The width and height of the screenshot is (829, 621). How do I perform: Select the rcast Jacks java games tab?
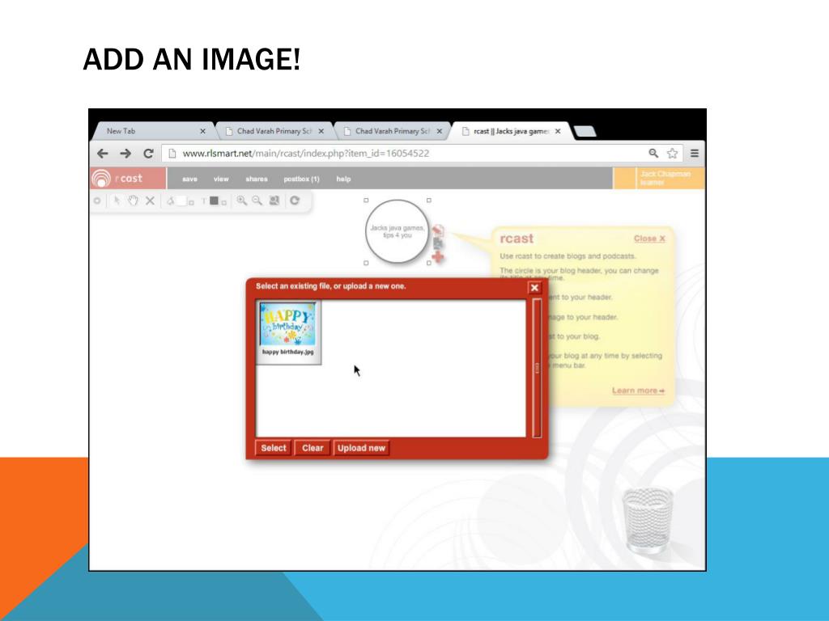512,131
